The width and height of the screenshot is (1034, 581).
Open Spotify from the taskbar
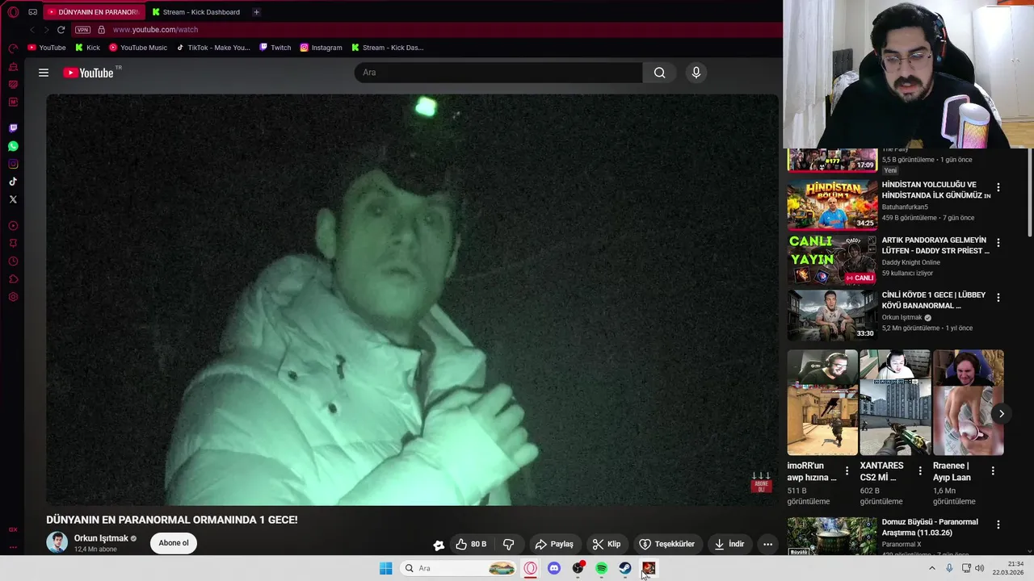click(602, 568)
